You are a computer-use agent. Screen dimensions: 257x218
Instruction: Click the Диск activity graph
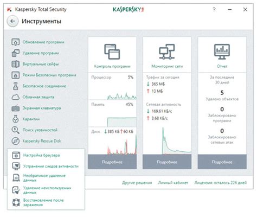click(x=121, y=145)
